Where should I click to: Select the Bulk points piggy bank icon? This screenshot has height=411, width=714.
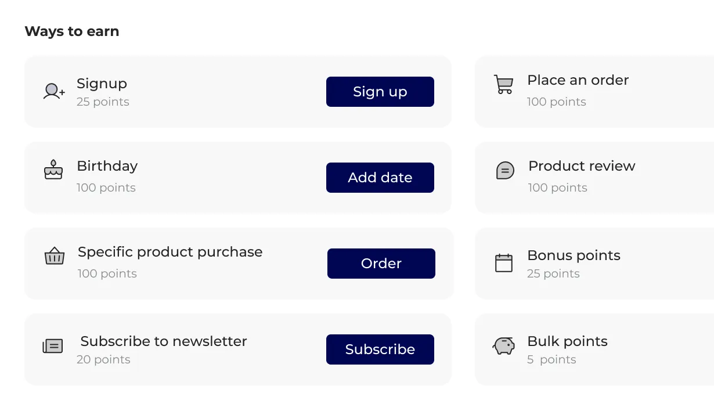click(503, 345)
